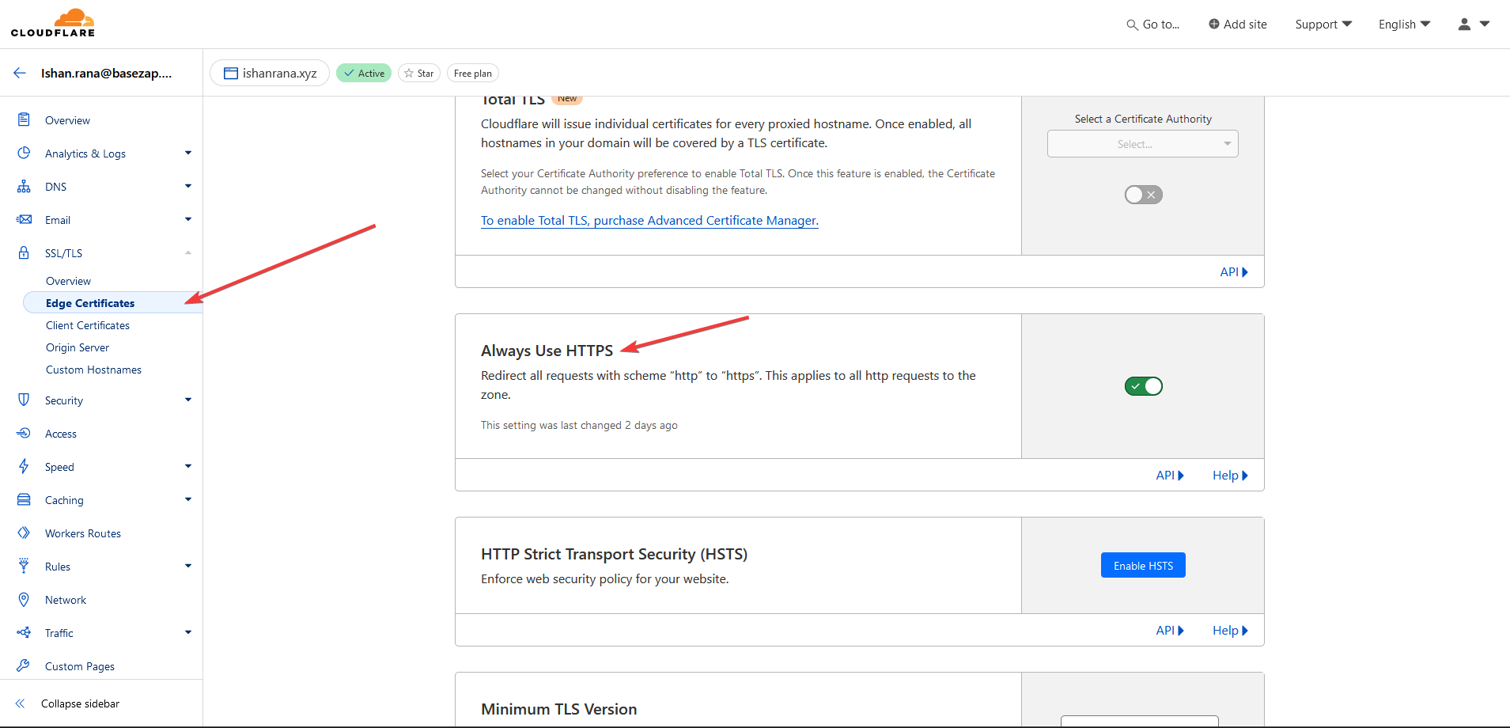Open Caching via its sidebar icon
Viewport: 1510px width, 728px height.
(x=25, y=499)
